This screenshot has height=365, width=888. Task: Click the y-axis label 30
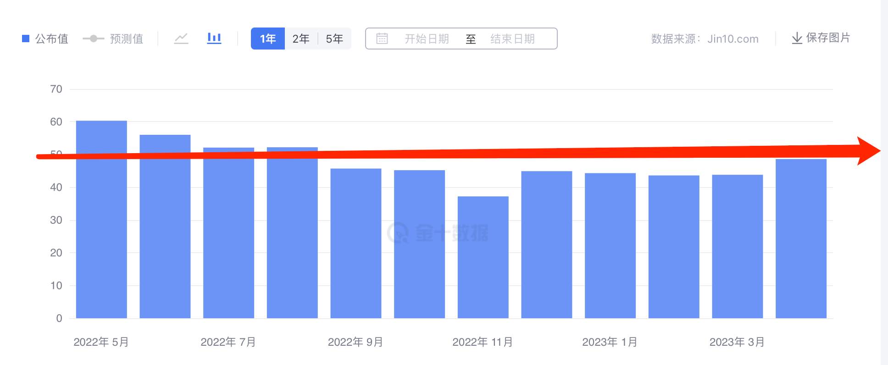tap(56, 220)
